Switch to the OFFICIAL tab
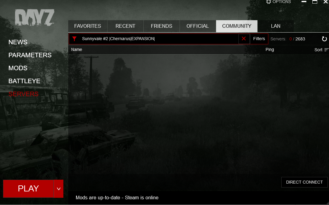Screen dimensions: 329x205 [198, 26]
